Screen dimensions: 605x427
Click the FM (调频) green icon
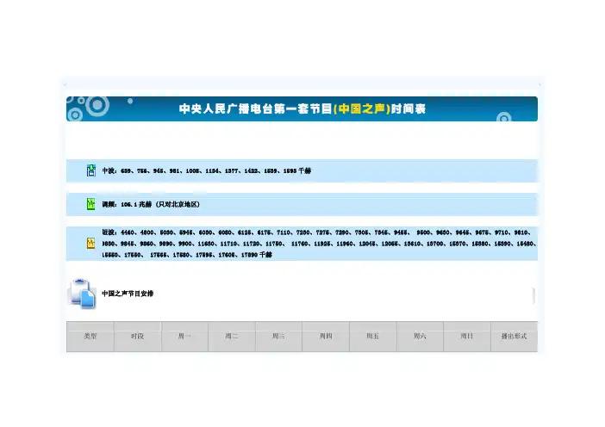pyautogui.click(x=90, y=205)
